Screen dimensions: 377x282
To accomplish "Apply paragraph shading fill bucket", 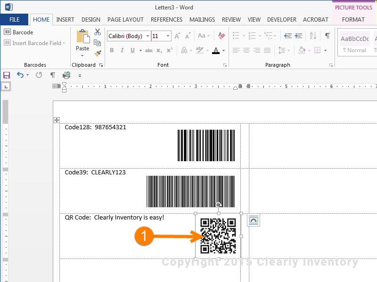I will (302, 50).
